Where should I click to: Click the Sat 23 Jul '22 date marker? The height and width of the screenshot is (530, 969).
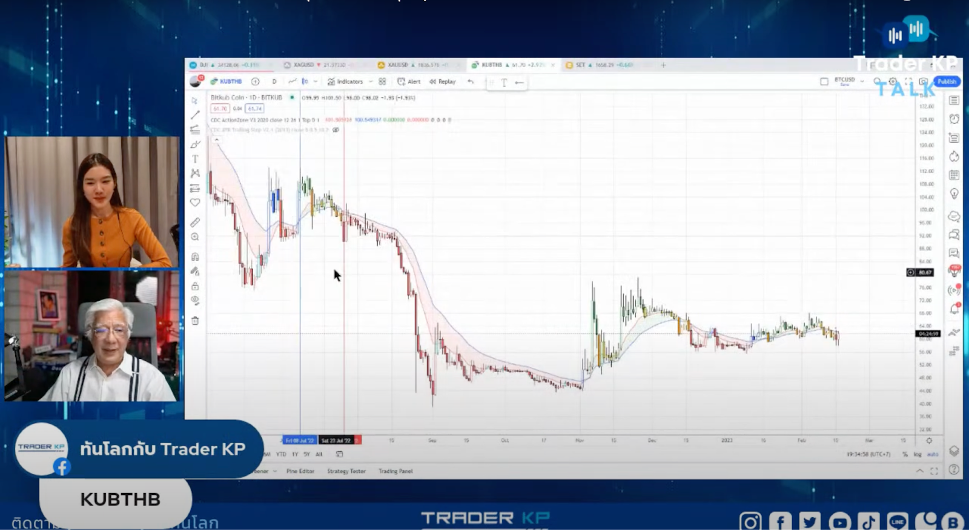point(336,440)
